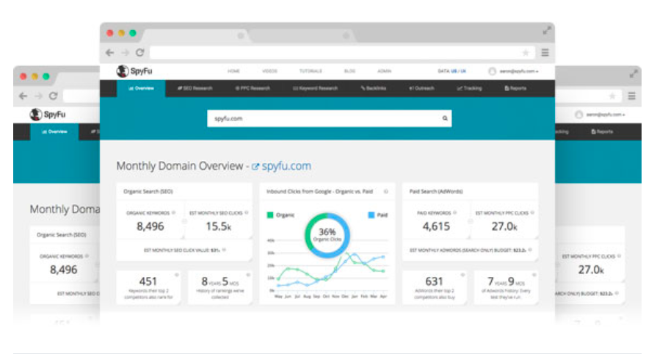Image resolution: width=657 pixels, height=360 pixels.
Task: Click the magnifier search icon in search box
Action: 445,118
